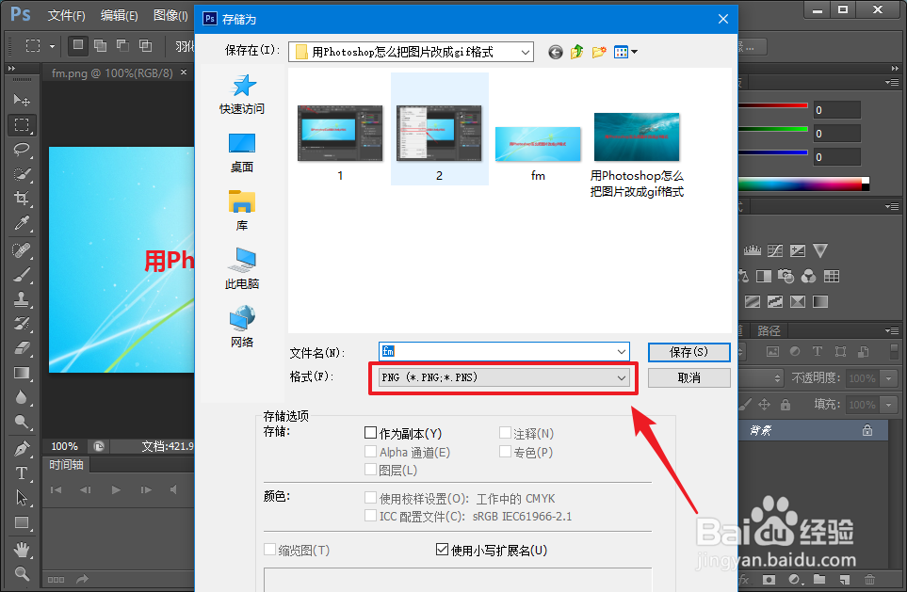Select the Clone Stamp tool
907x592 pixels.
(x=22, y=299)
